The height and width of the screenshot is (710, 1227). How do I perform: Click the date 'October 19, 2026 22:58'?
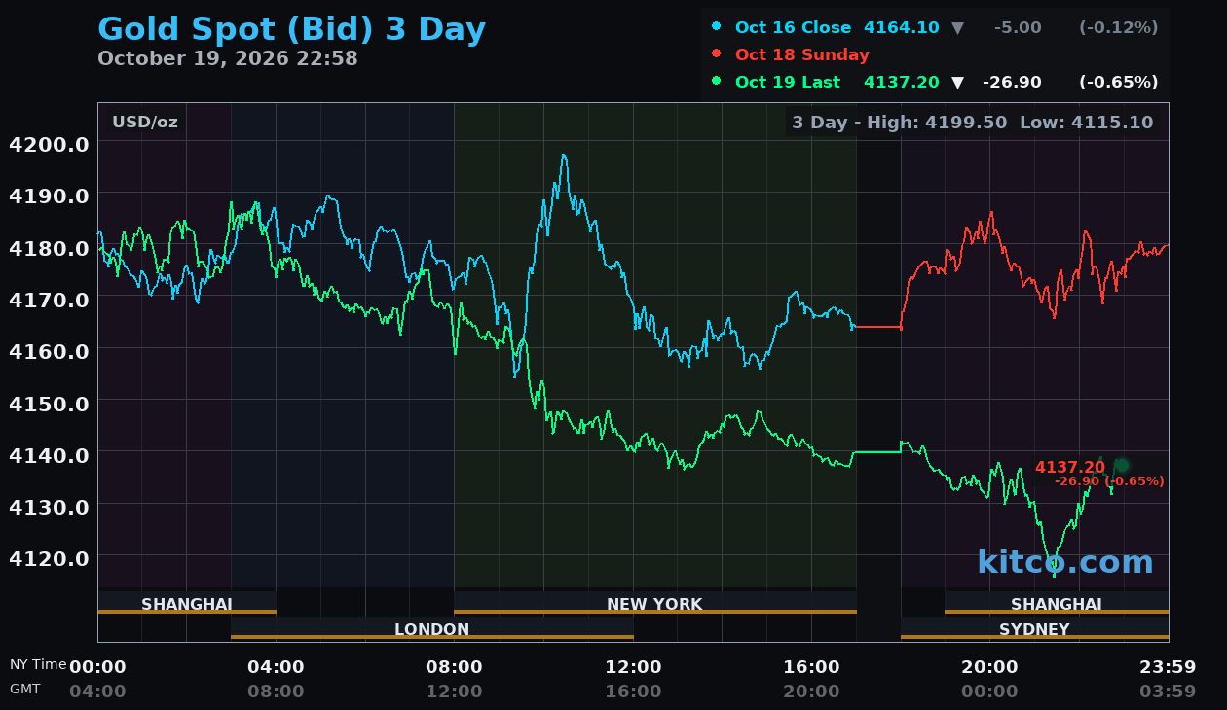coord(228,58)
